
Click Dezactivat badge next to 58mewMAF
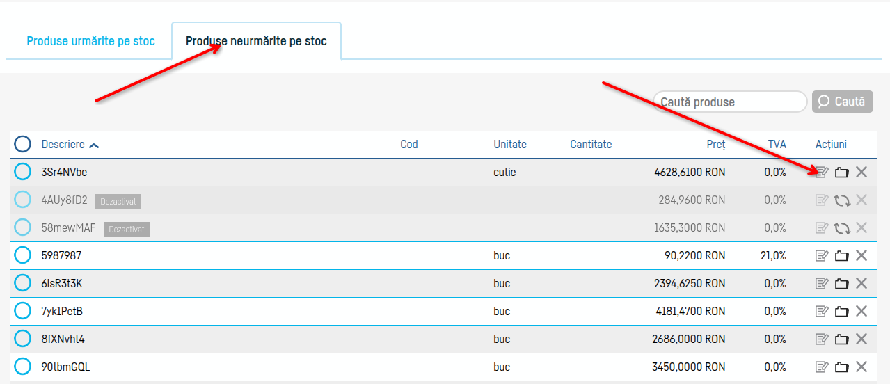click(x=127, y=229)
